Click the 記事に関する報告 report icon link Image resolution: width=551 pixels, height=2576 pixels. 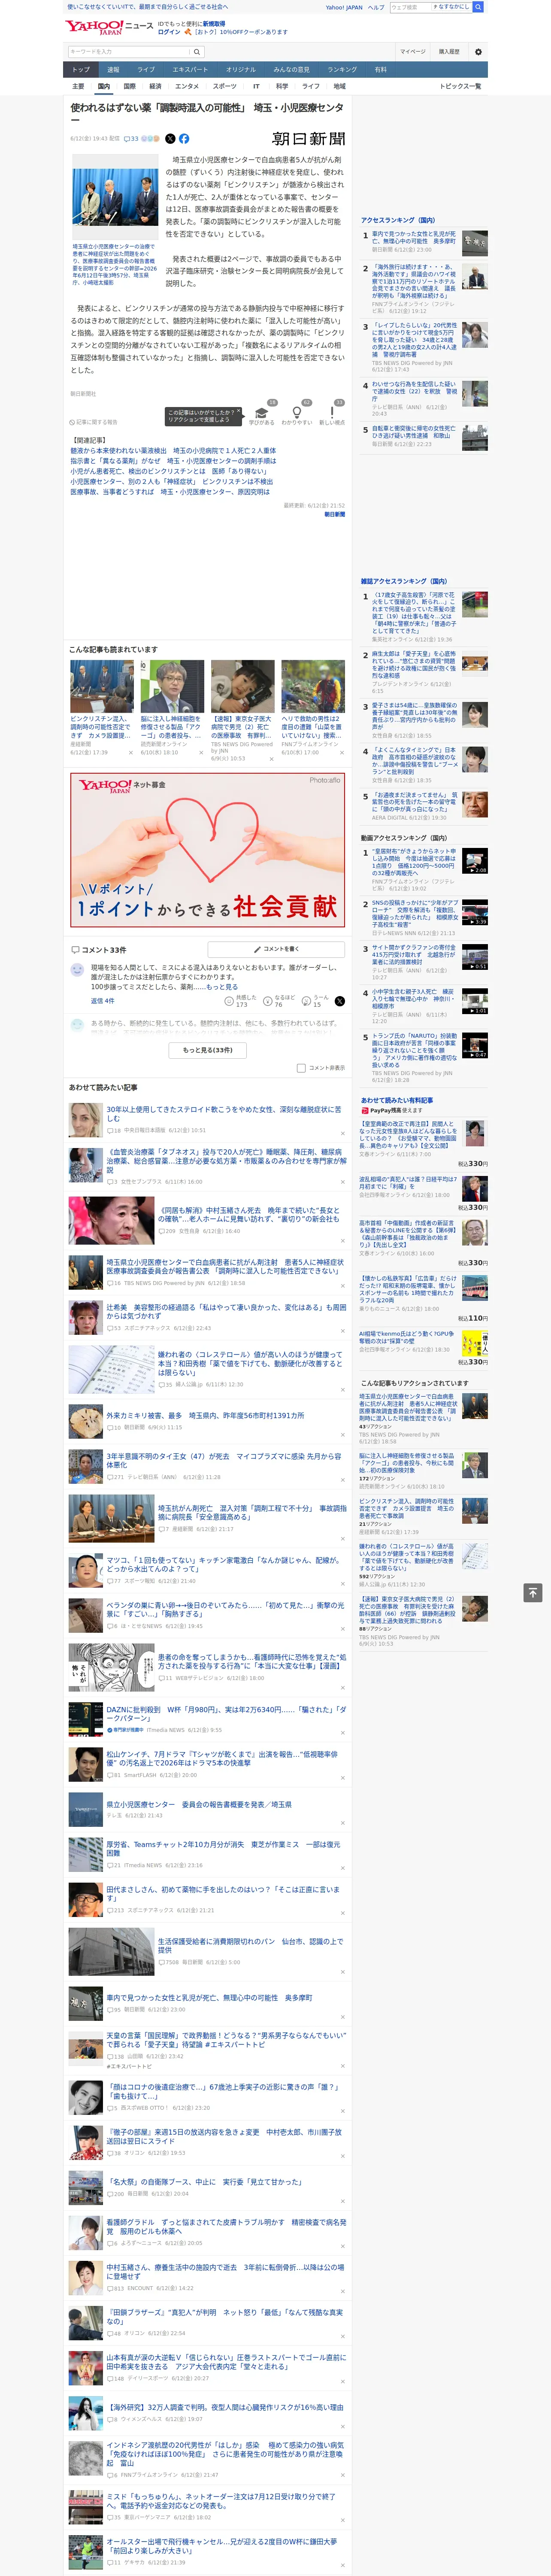[x=94, y=422]
